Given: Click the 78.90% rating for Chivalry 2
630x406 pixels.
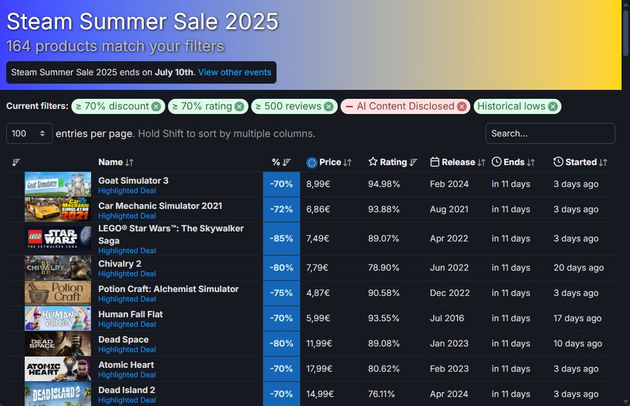Looking at the screenshot, I should point(384,268).
